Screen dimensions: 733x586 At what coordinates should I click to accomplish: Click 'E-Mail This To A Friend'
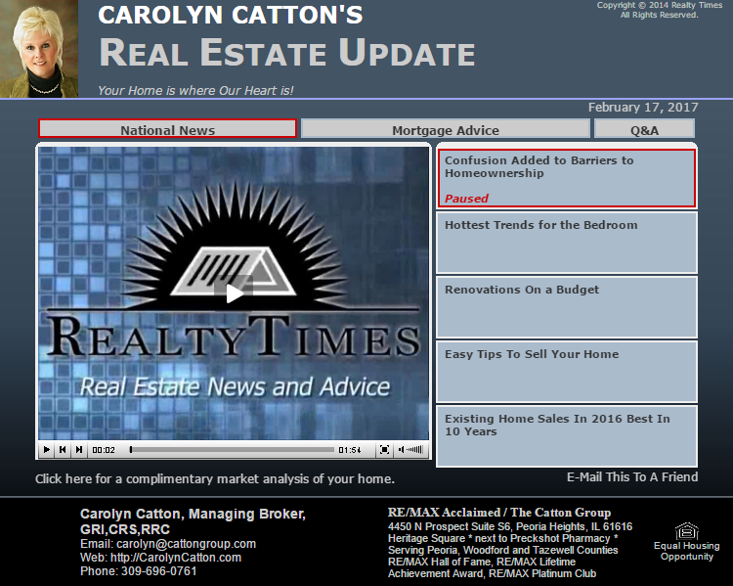pos(632,477)
